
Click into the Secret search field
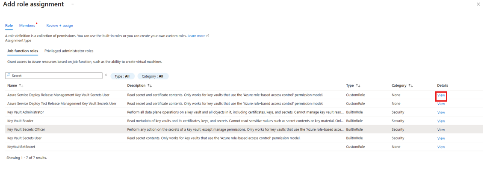tap(54, 76)
